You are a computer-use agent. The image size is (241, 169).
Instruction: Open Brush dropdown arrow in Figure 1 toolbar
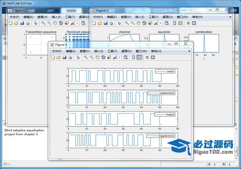click(x=77, y=23)
